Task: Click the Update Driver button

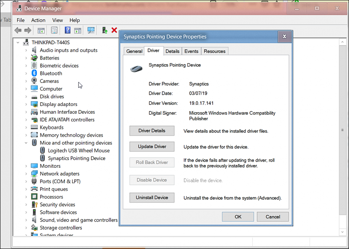Action: (x=152, y=147)
